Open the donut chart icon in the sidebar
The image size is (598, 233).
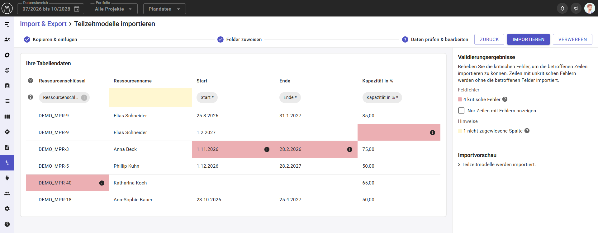pyautogui.click(x=7, y=55)
